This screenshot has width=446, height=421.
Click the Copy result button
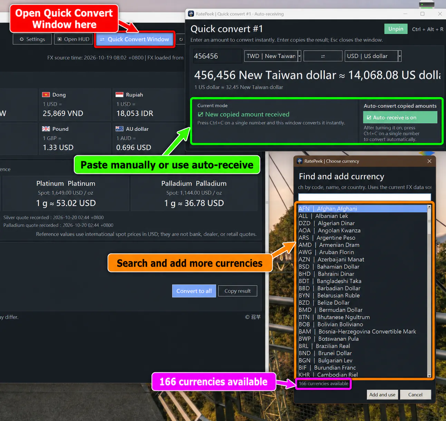click(x=237, y=291)
